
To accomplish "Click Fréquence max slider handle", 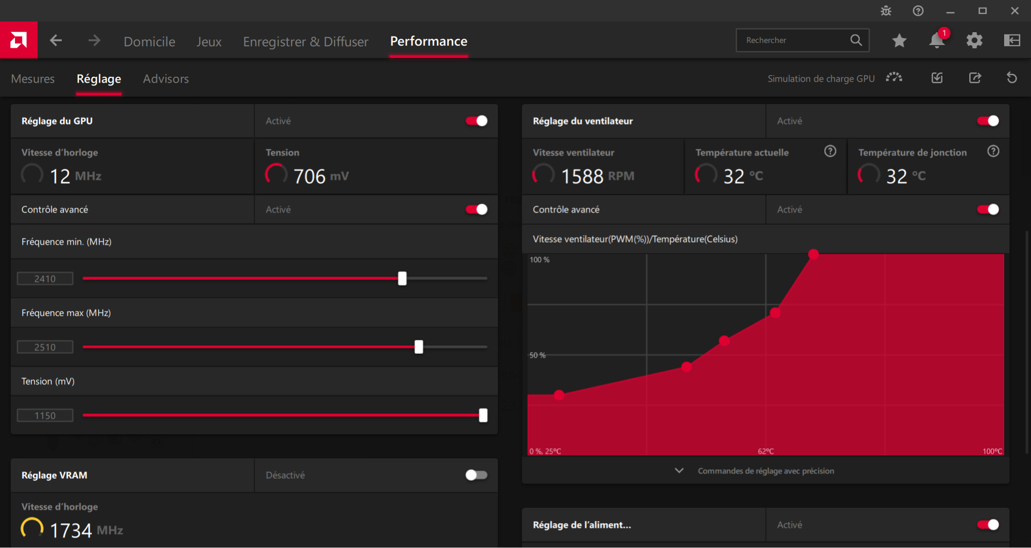I will click(419, 347).
